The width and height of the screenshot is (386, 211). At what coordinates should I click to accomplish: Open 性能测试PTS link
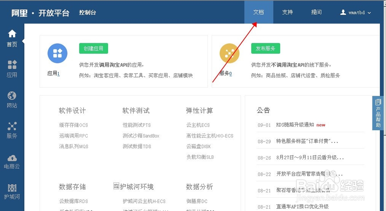click(x=137, y=125)
